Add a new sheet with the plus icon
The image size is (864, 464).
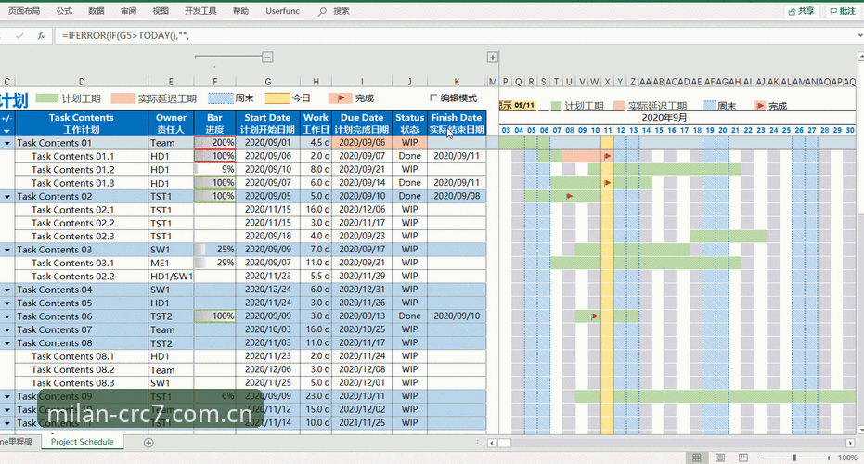[148, 443]
